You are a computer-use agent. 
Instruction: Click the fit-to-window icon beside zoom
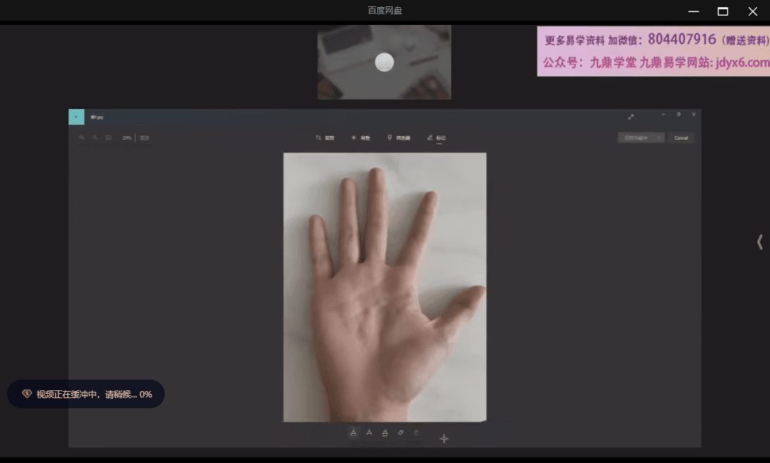pos(108,137)
